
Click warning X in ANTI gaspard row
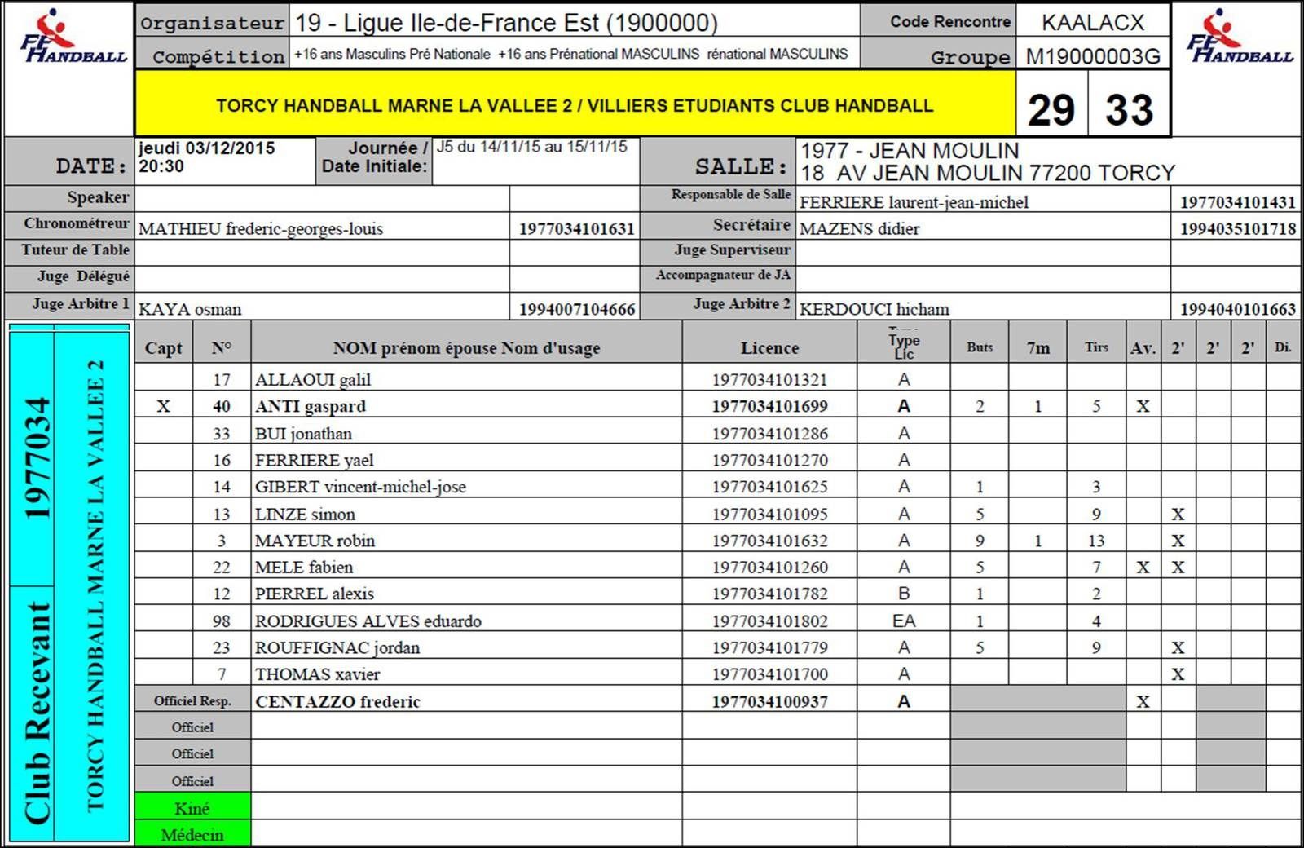(1143, 407)
